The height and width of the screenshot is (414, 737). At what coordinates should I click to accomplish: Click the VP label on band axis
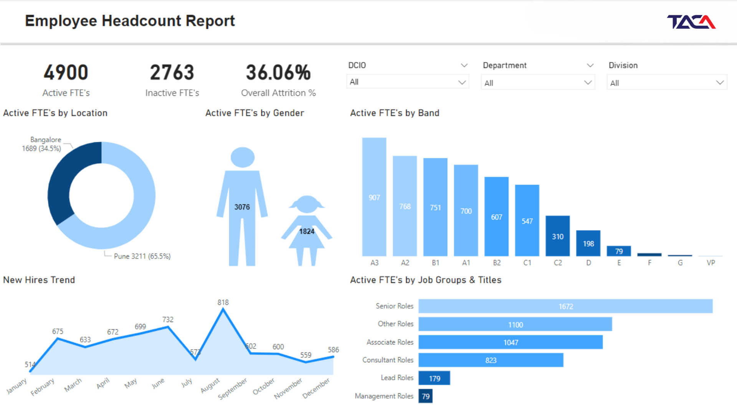711,263
